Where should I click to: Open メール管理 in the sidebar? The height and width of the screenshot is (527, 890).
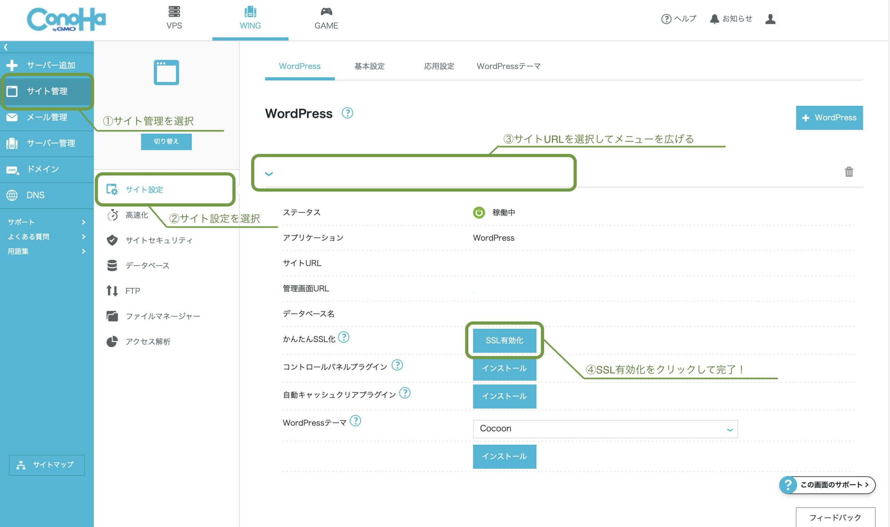pyautogui.click(x=47, y=117)
